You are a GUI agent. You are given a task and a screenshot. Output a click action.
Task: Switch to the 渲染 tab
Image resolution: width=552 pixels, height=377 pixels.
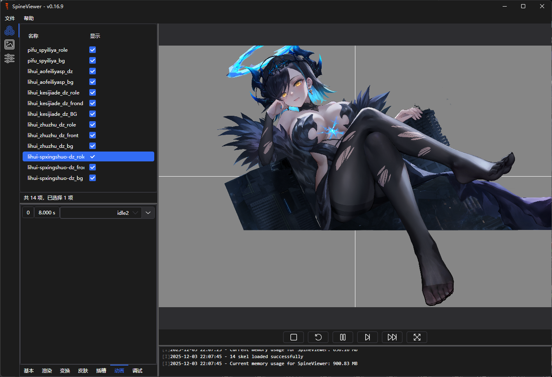[47, 370]
